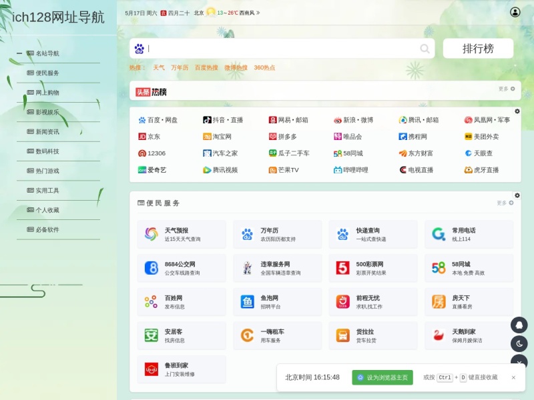The image size is (534, 400).
Task: Open 鱼泡网 recruitment card
Action: tap(277, 302)
